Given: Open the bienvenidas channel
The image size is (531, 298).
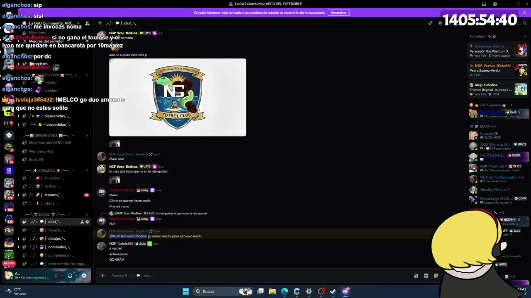Looking at the screenshot, I should tap(55, 116).
